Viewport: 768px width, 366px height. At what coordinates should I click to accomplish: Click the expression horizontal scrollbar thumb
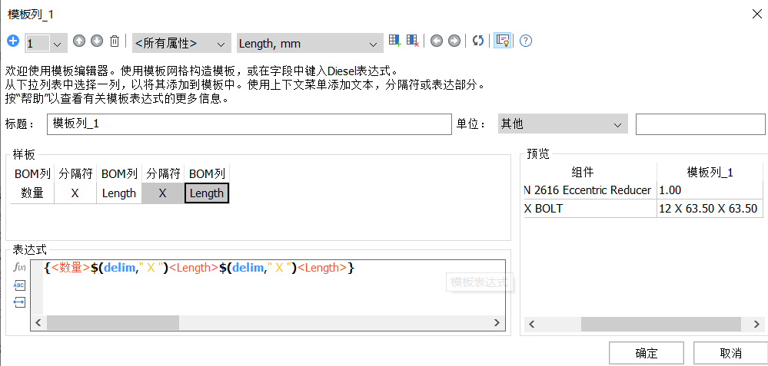coord(113,322)
